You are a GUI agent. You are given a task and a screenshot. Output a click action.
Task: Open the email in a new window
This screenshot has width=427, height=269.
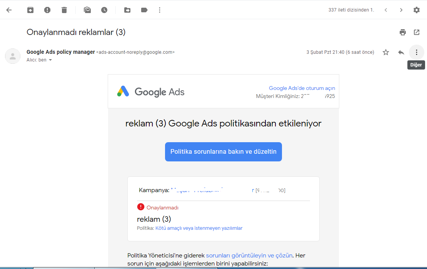tap(416, 32)
